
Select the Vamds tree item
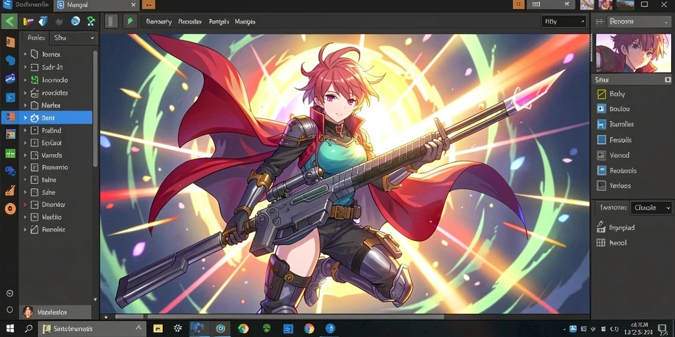[x=52, y=155]
